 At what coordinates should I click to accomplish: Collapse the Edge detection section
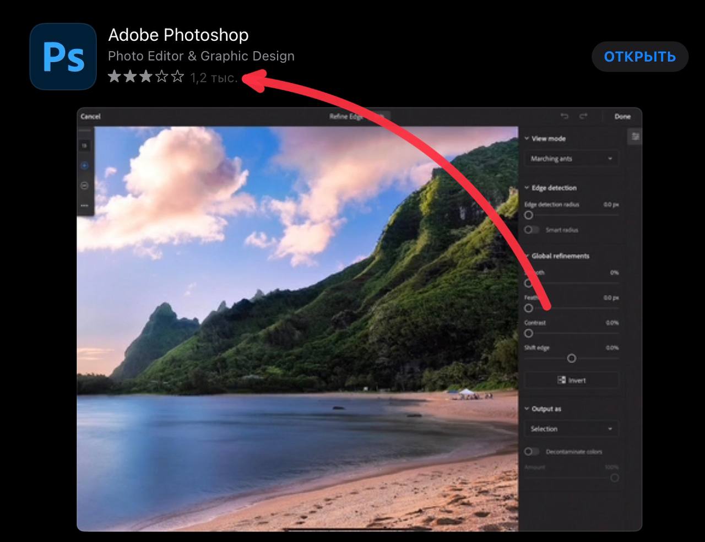click(527, 188)
